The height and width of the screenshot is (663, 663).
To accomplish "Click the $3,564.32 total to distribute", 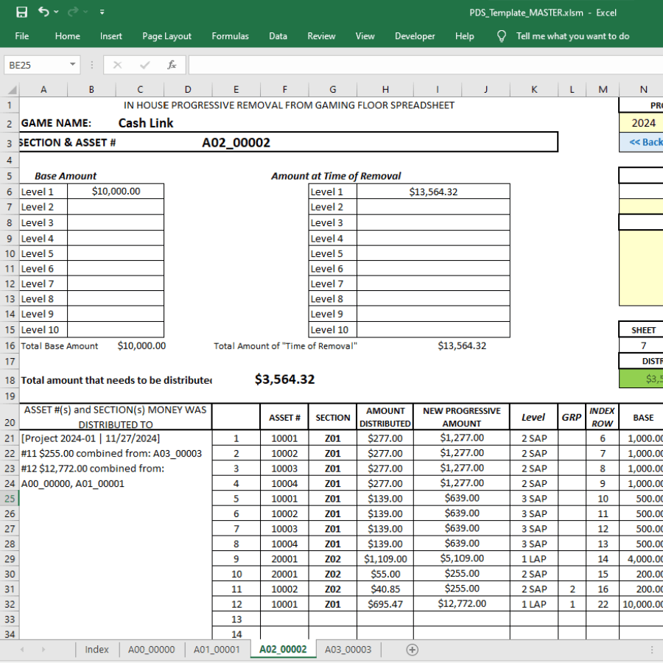I will [x=284, y=379].
